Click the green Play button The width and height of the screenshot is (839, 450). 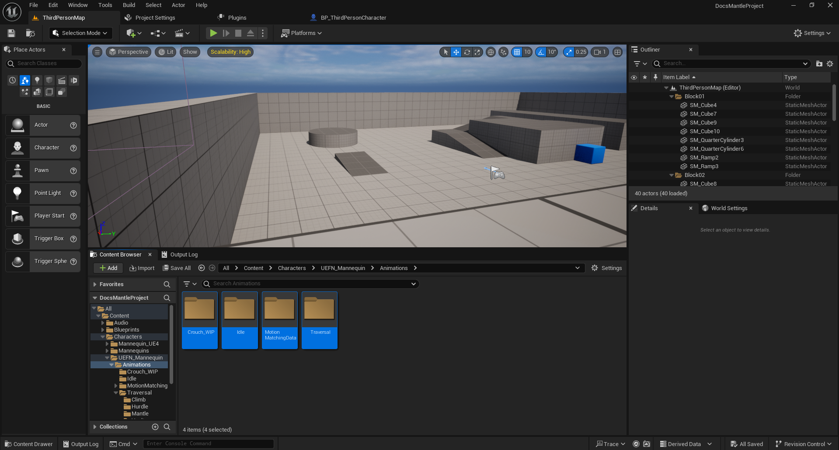click(x=213, y=33)
